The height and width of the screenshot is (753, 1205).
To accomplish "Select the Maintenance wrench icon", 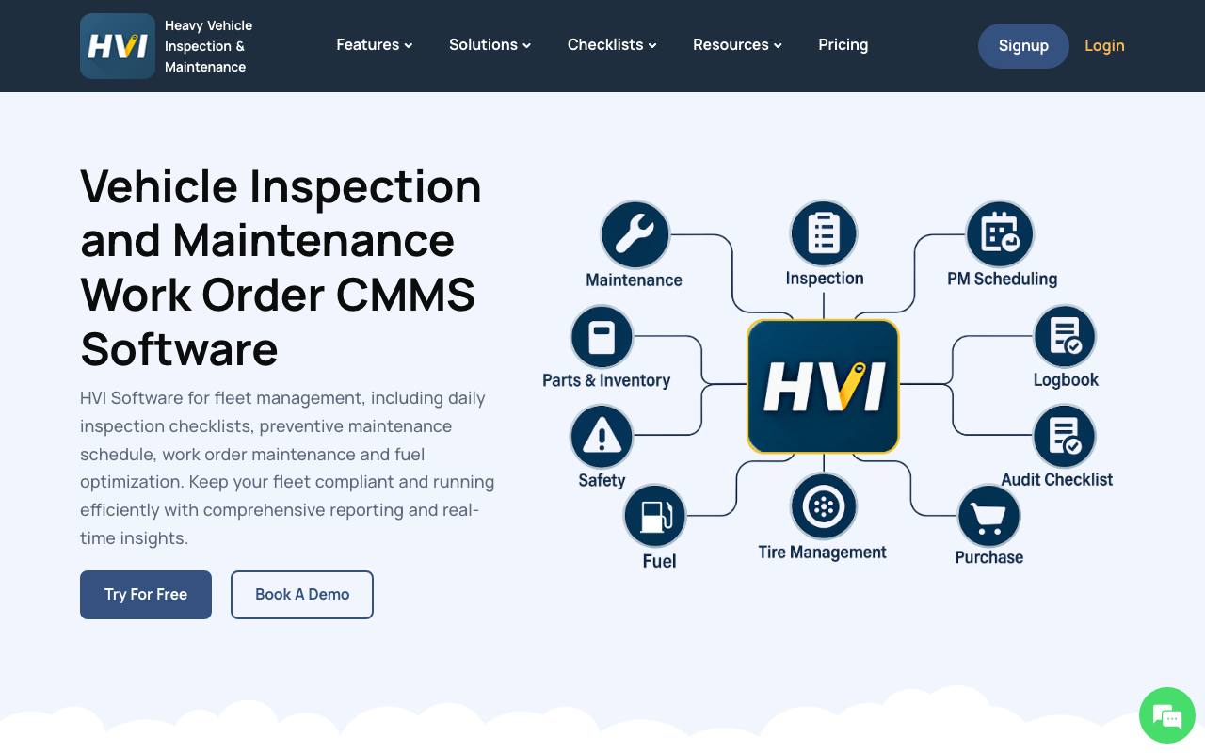I will pos(635,234).
